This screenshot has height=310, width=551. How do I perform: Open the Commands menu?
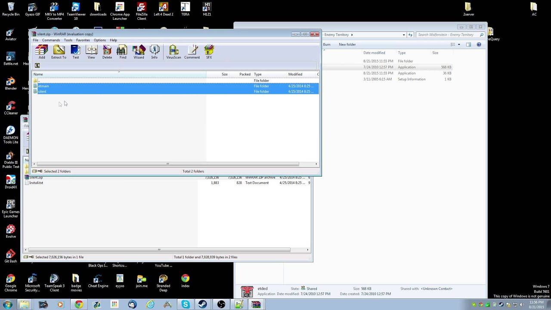coord(51,40)
